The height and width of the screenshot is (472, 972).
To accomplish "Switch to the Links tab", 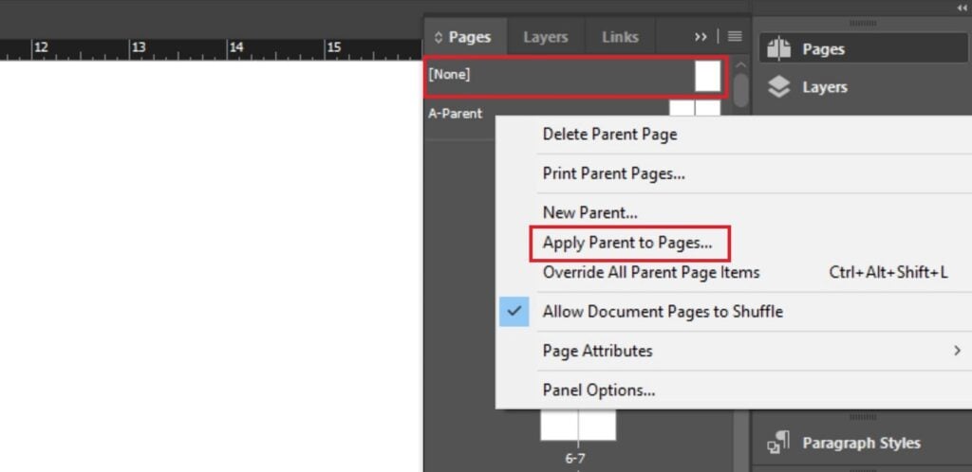I will pos(620,37).
